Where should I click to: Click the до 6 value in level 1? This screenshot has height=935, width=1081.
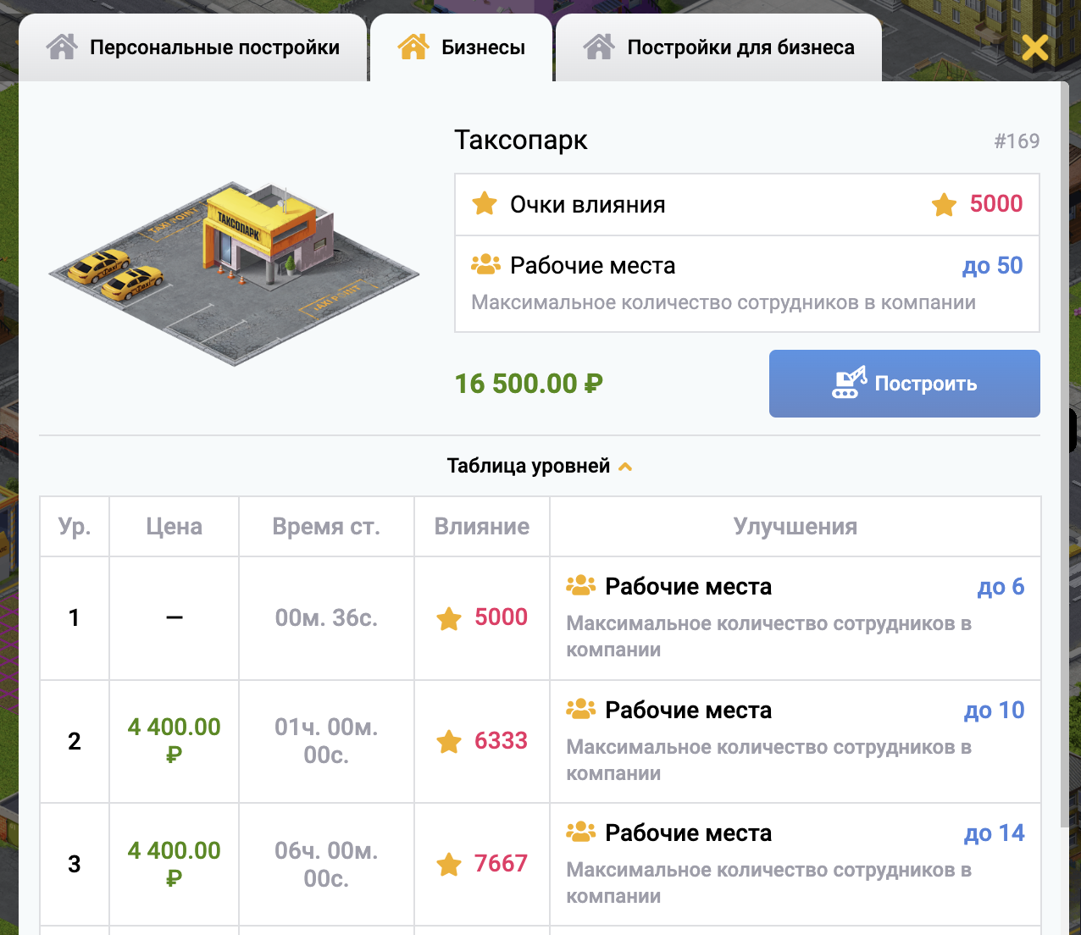1001,586
